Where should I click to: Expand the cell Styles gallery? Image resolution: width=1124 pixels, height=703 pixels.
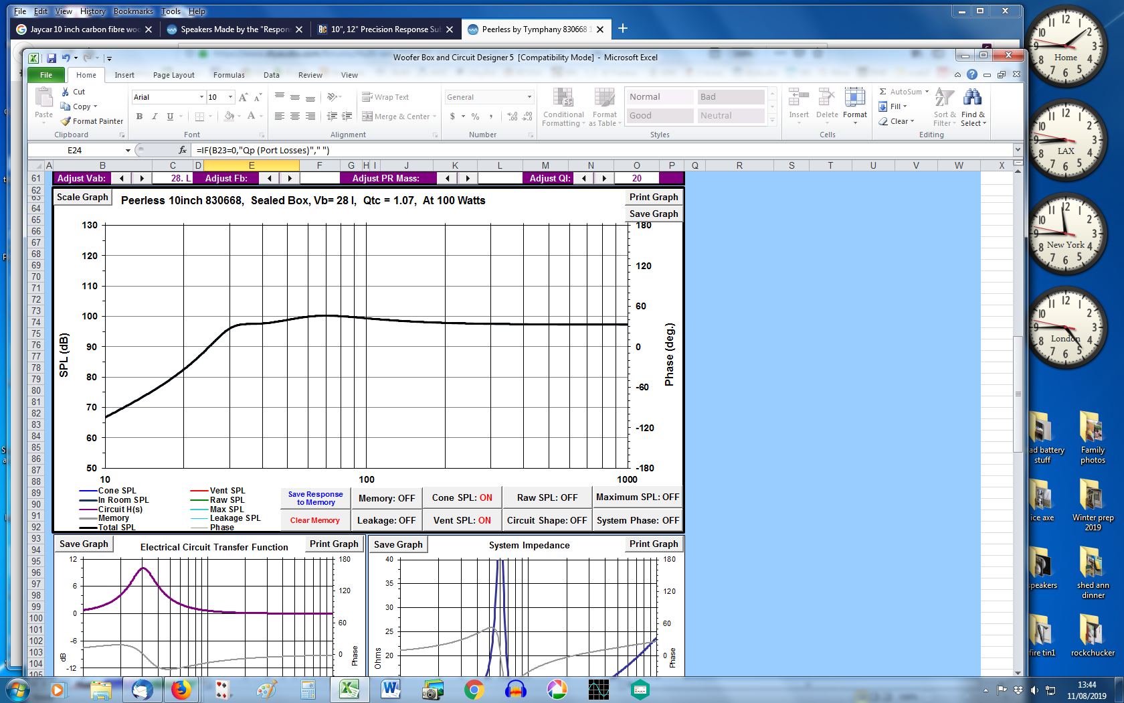[772, 121]
